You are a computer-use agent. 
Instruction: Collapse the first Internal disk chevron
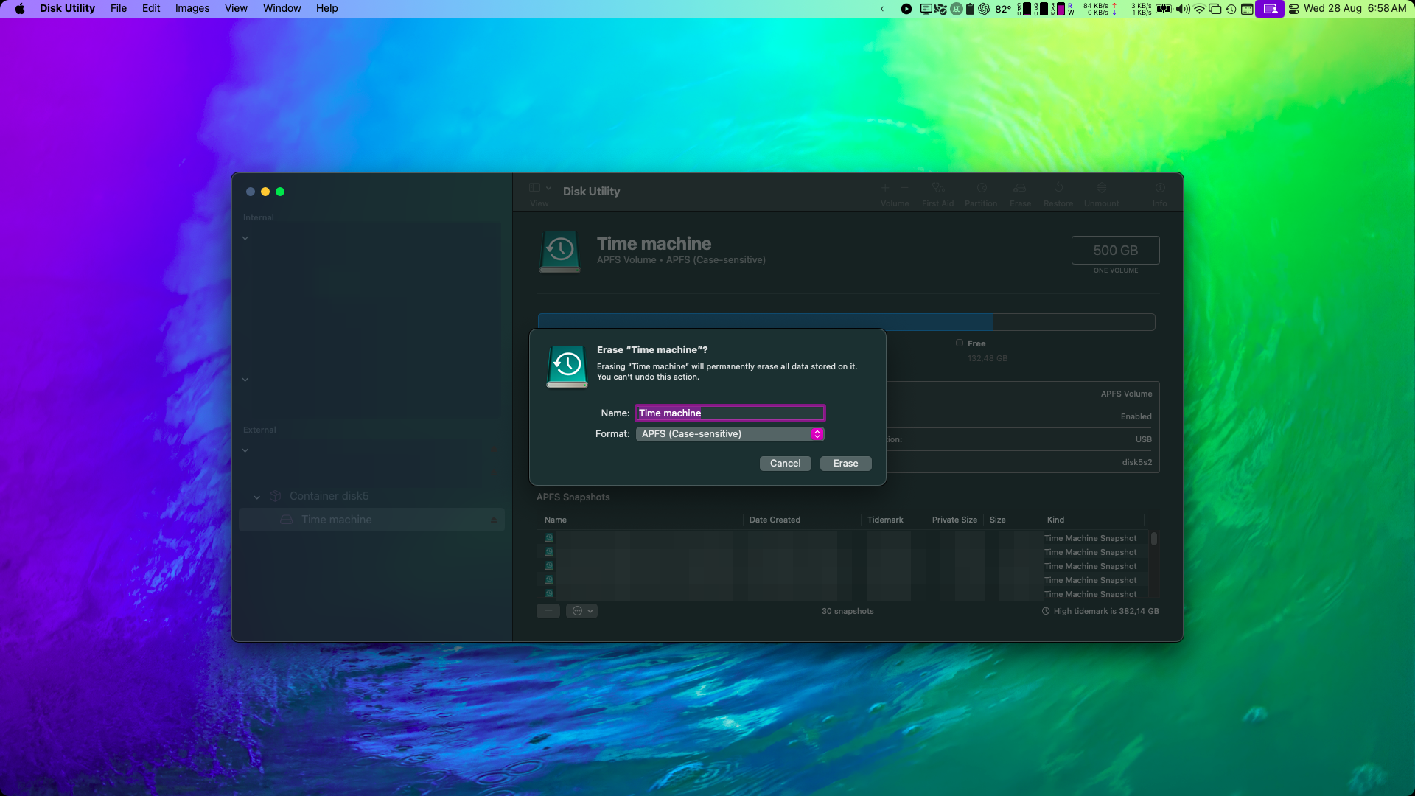(245, 238)
